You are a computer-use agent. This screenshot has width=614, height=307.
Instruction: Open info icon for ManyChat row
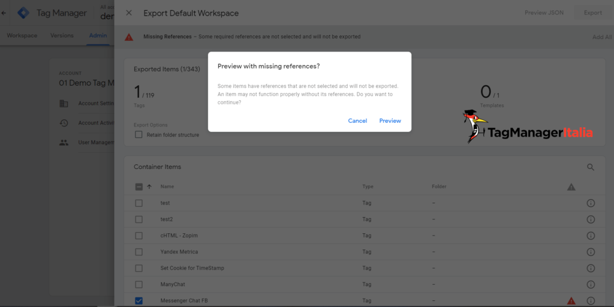(x=591, y=284)
